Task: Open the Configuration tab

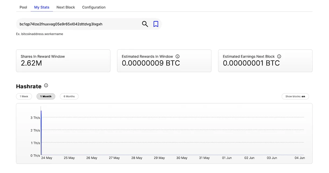Action: coord(94,7)
